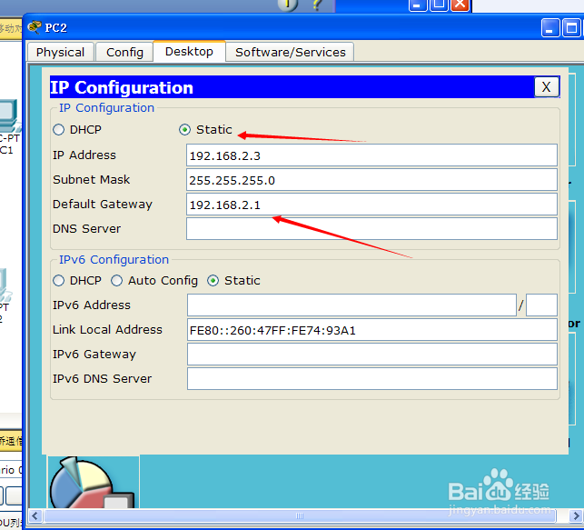584x530 pixels.
Task: Focus the IPv6 Gateway field
Action: pyautogui.click(x=372, y=354)
